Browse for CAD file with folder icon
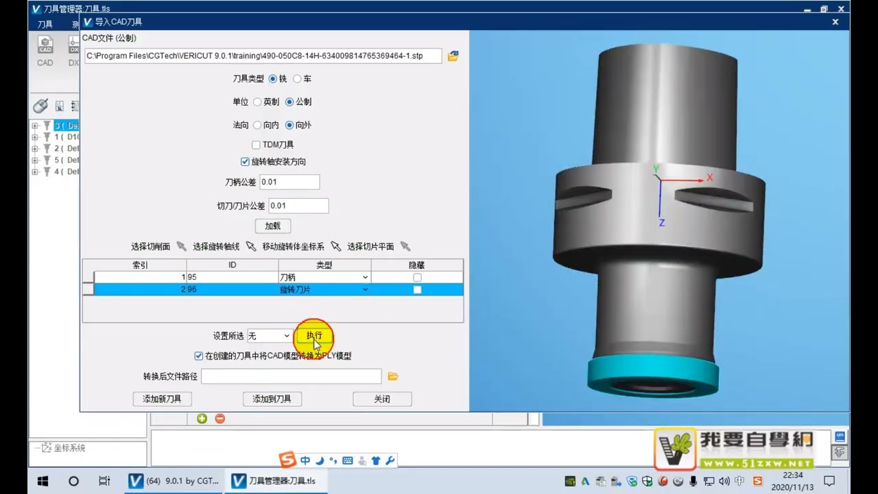This screenshot has height=494, width=878. (x=453, y=56)
